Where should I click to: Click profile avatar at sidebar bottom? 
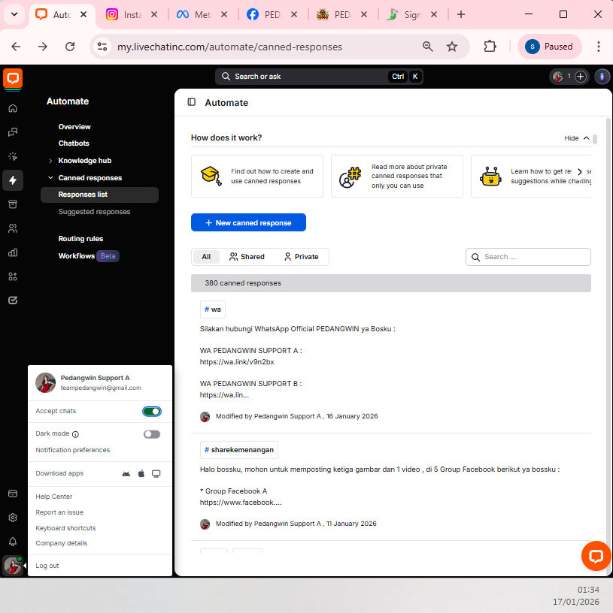pos(13,566)
